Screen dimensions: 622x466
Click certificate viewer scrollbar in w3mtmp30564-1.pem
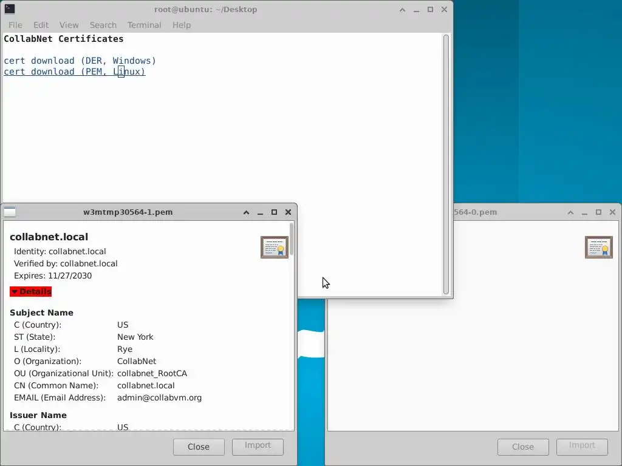(292, 239)
